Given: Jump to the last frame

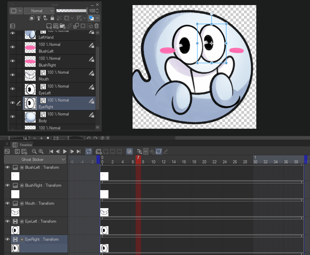Looking at the screenshot, I should click(79, 151).
